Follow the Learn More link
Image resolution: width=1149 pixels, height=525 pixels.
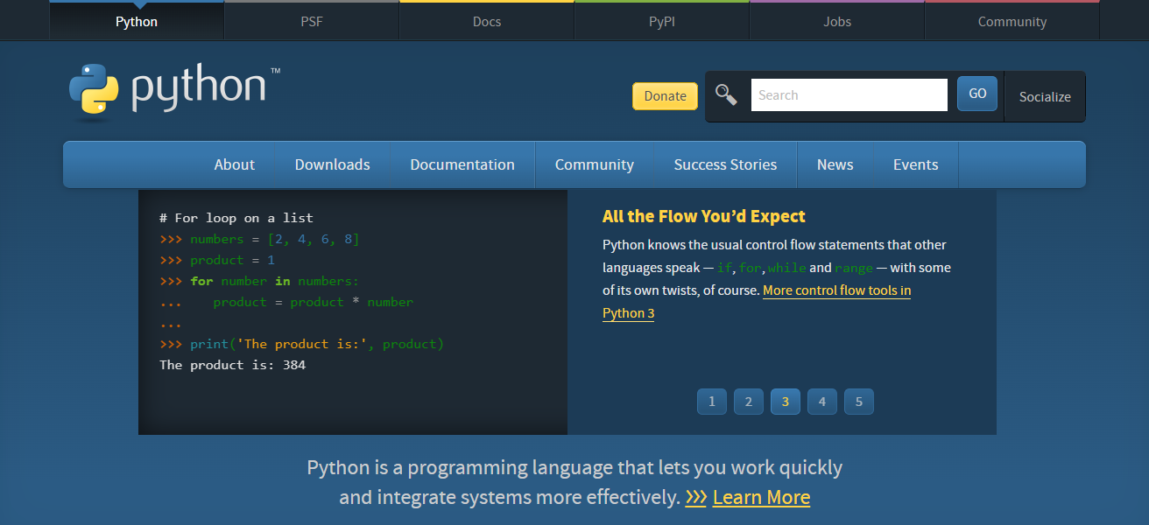coord(761,498)
